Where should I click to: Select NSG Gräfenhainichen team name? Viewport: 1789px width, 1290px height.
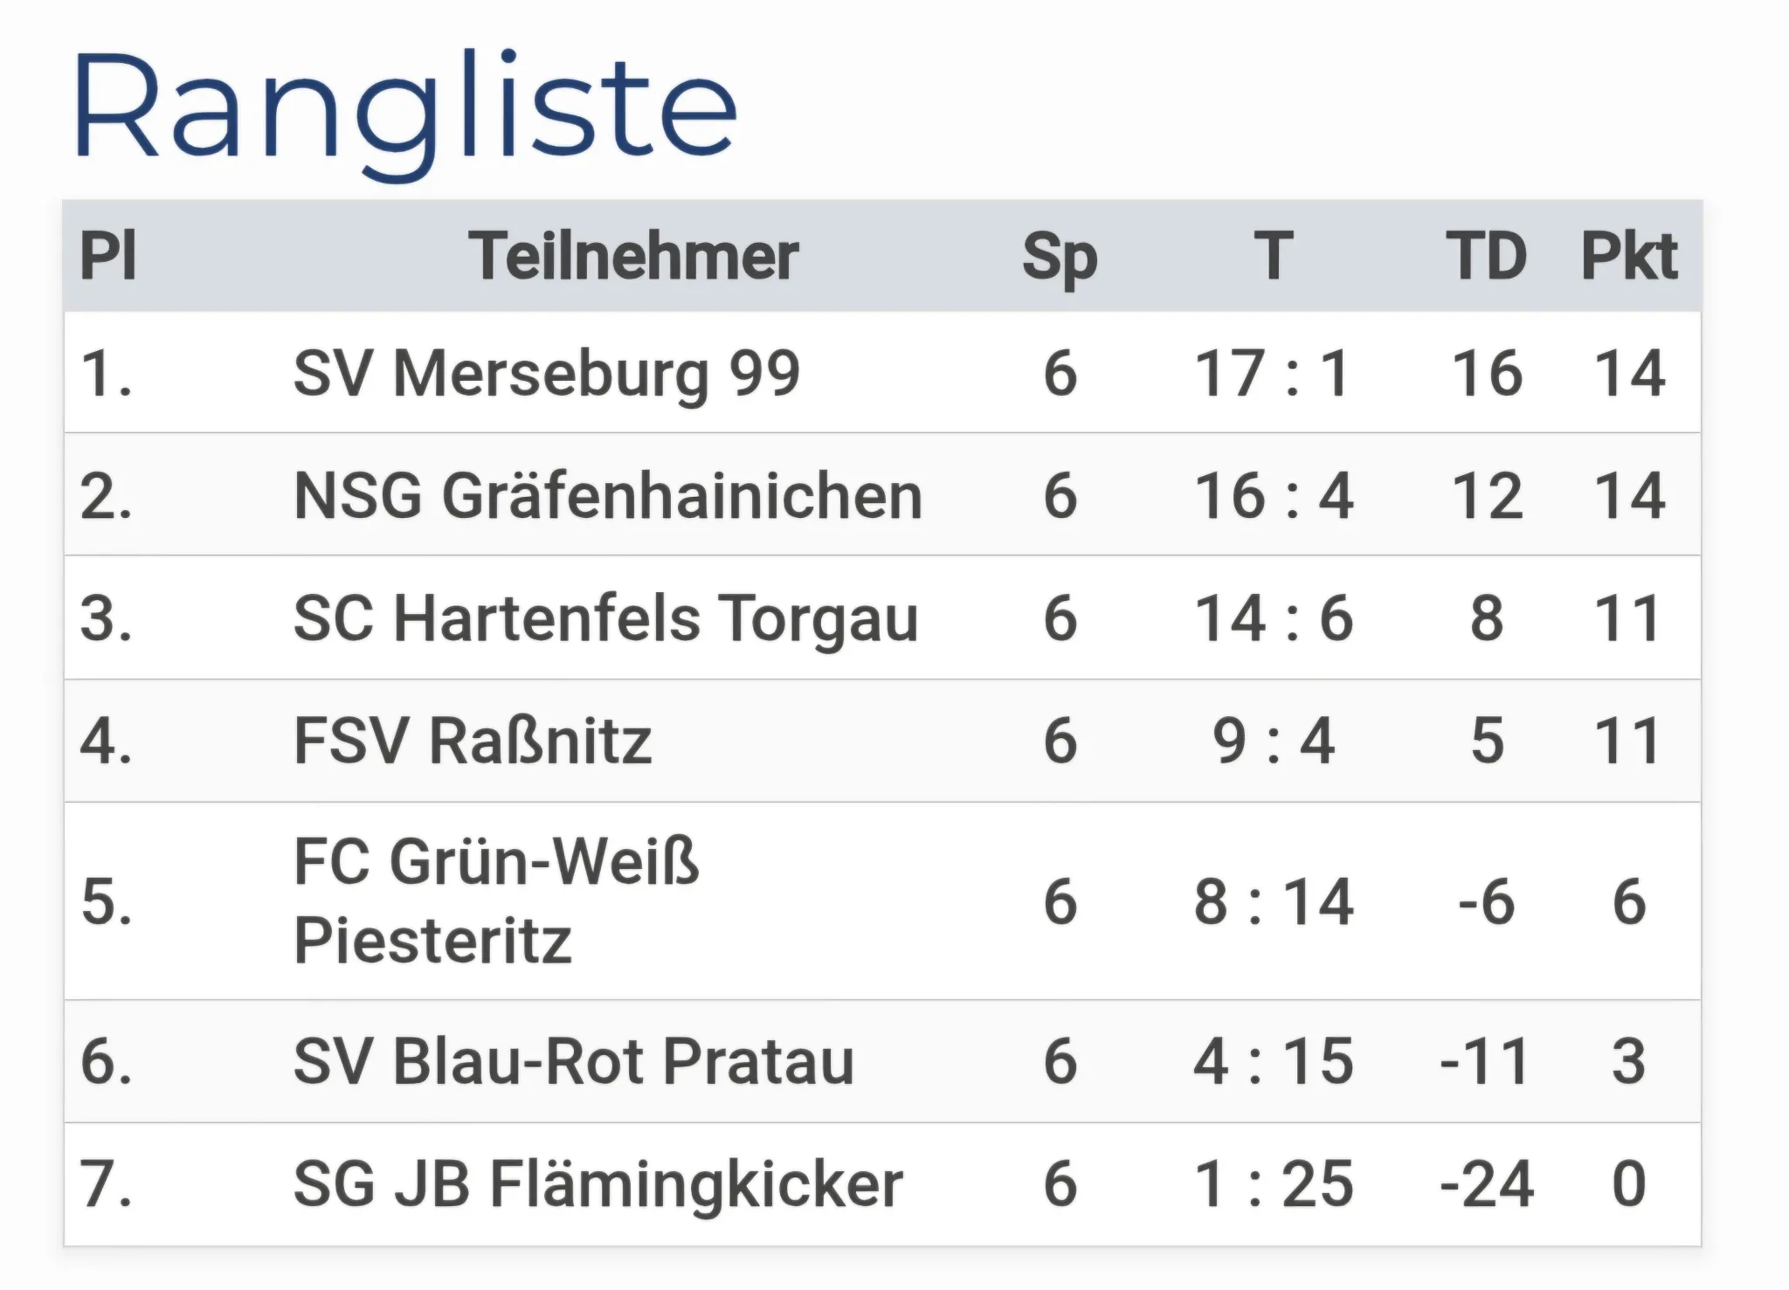click(608, 496)
